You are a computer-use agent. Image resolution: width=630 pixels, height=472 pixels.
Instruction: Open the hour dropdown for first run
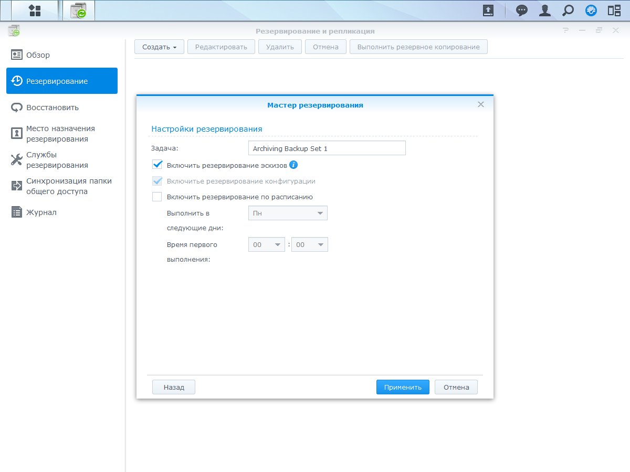click(267, 244)
